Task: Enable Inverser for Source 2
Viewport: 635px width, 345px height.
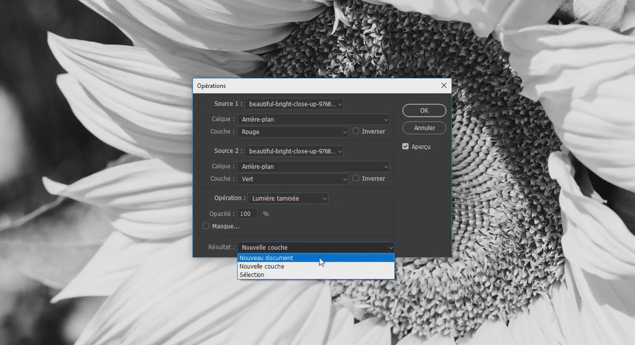Action: tap(356, 178)
